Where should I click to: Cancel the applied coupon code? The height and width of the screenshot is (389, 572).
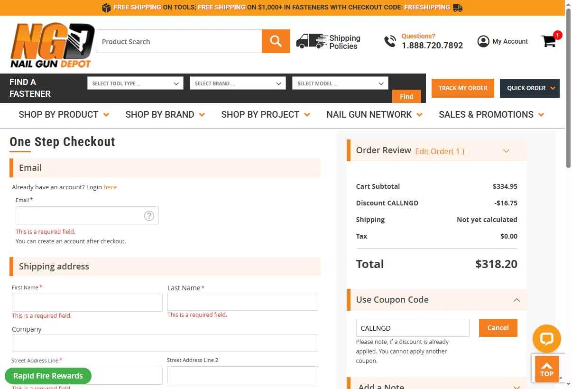tap(498, 328)
